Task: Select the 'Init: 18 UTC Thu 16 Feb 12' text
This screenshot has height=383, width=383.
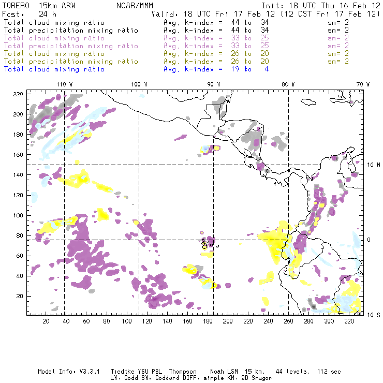Action: pos(321,6)
